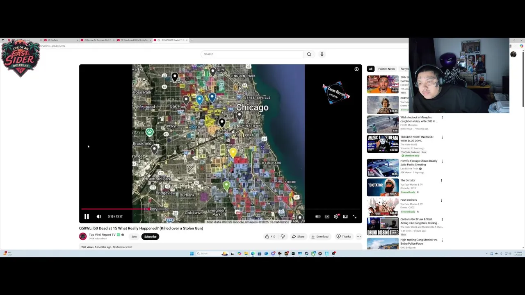Open File Explorer from taskbar
The image size is (525, 295).
[x=246, y=254]
